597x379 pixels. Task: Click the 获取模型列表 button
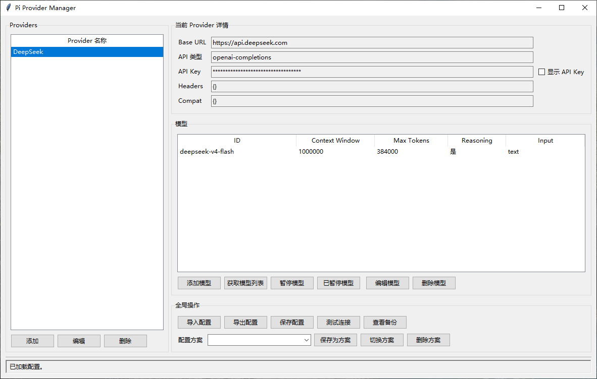[x=245, y=283]
